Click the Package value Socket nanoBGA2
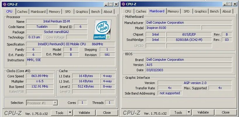The height and width of the screenshot is (117, 239). click(57, 32)
